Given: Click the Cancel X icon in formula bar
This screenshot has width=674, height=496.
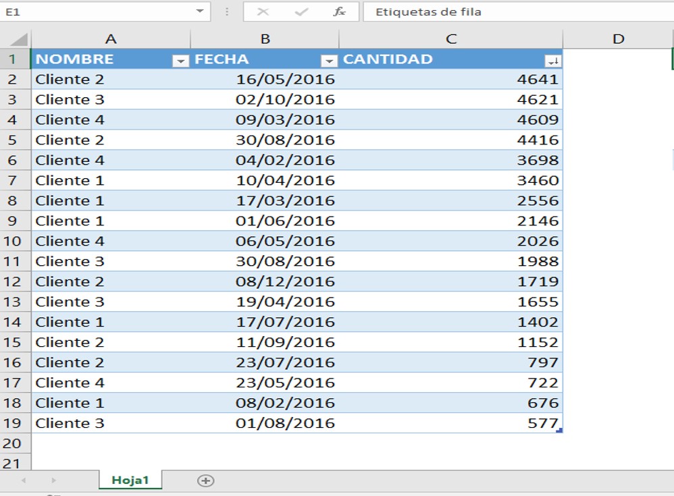Looking at the screenshot, I should [x=263, y=11].
